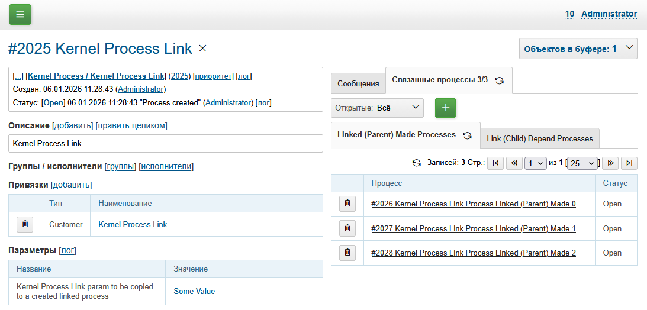Open the Some Value parameter link
Image resolution: width=647 pixels, height=310 pixels.
(194, 291)
